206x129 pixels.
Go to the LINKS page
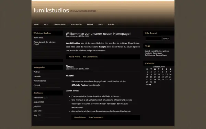click(x=100, y=25)
